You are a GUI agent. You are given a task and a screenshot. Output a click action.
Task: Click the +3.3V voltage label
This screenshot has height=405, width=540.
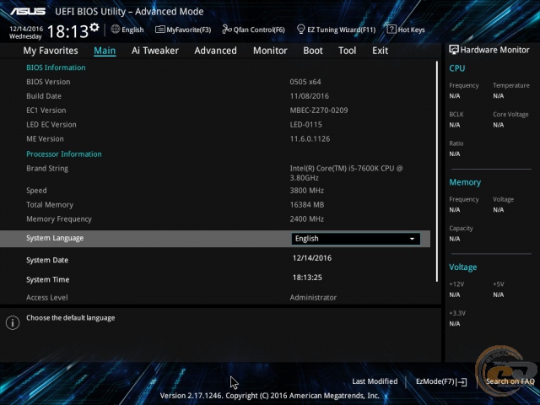tap(457, 313)
